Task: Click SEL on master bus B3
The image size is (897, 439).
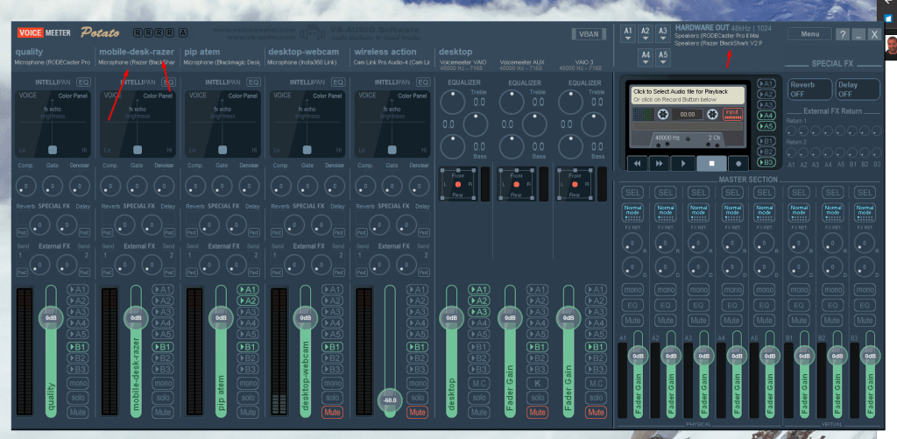Action: (865, 192)
